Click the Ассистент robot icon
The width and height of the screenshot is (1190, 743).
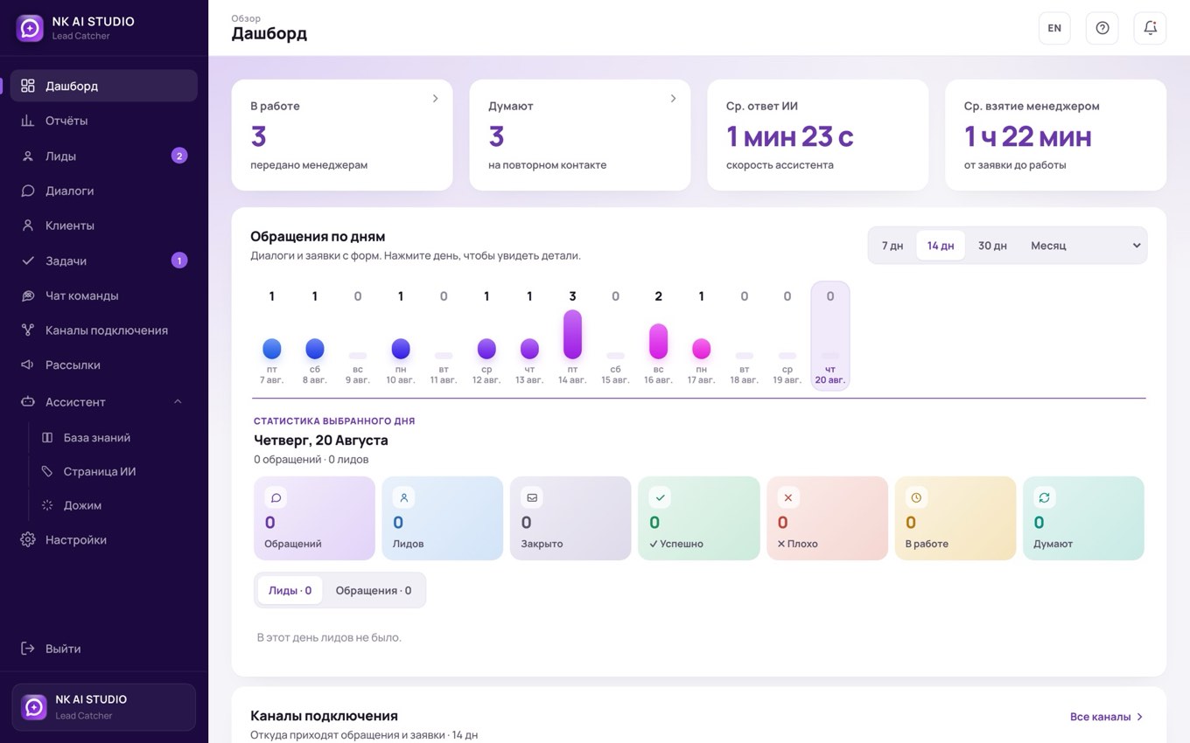[x=28, y=402]
